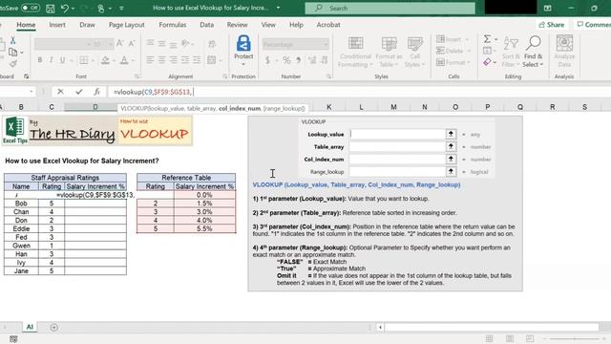Click the Search box in title bar
Image resolution: width=611 pixels, height=344 pixels.
click(390, 8)
